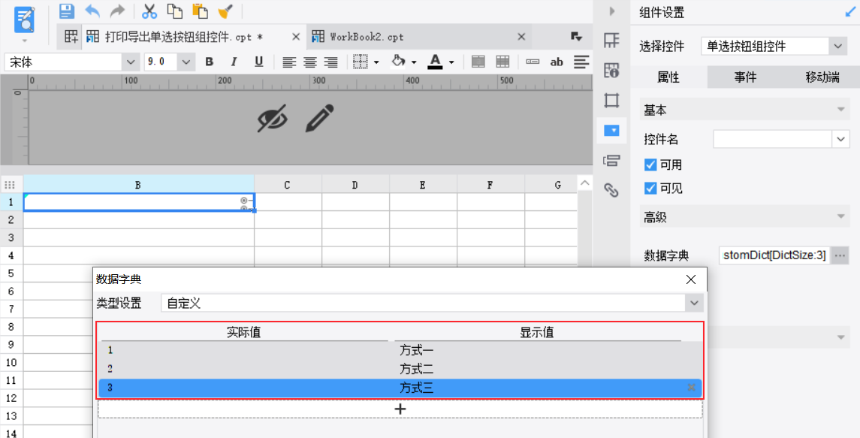Viewport: 860px width, 438px height.
Task: Click the Save icon in toolbar
Action: tap(66, 11)
